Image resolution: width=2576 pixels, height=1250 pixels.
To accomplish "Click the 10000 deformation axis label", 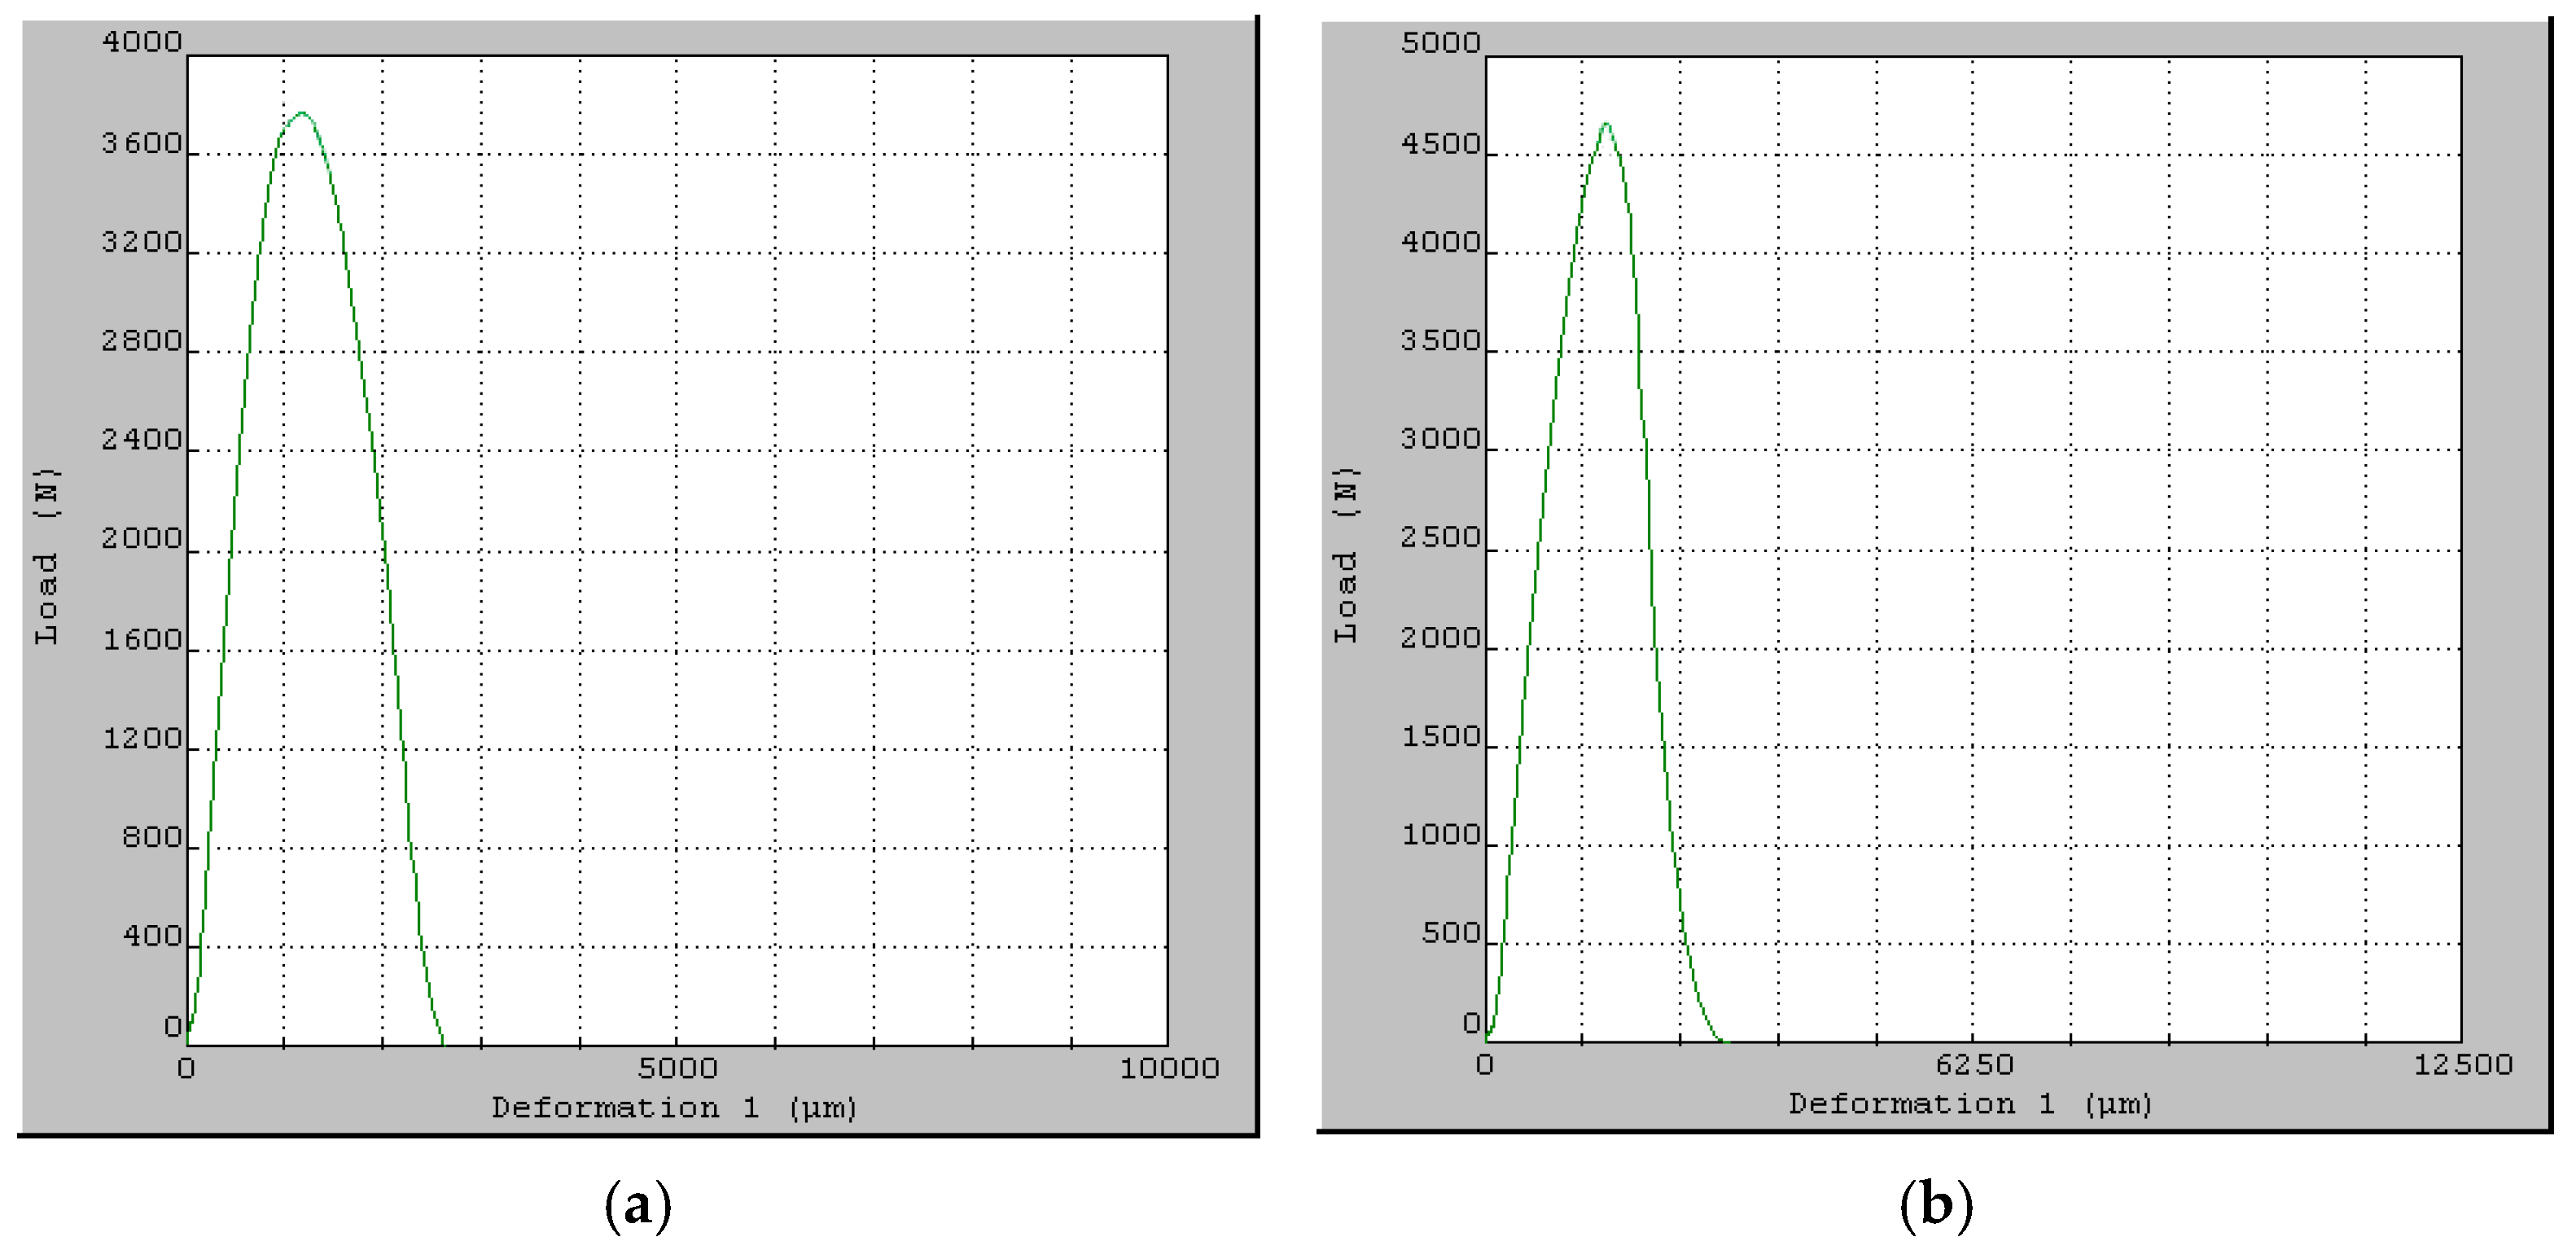I will 1169,1069.
